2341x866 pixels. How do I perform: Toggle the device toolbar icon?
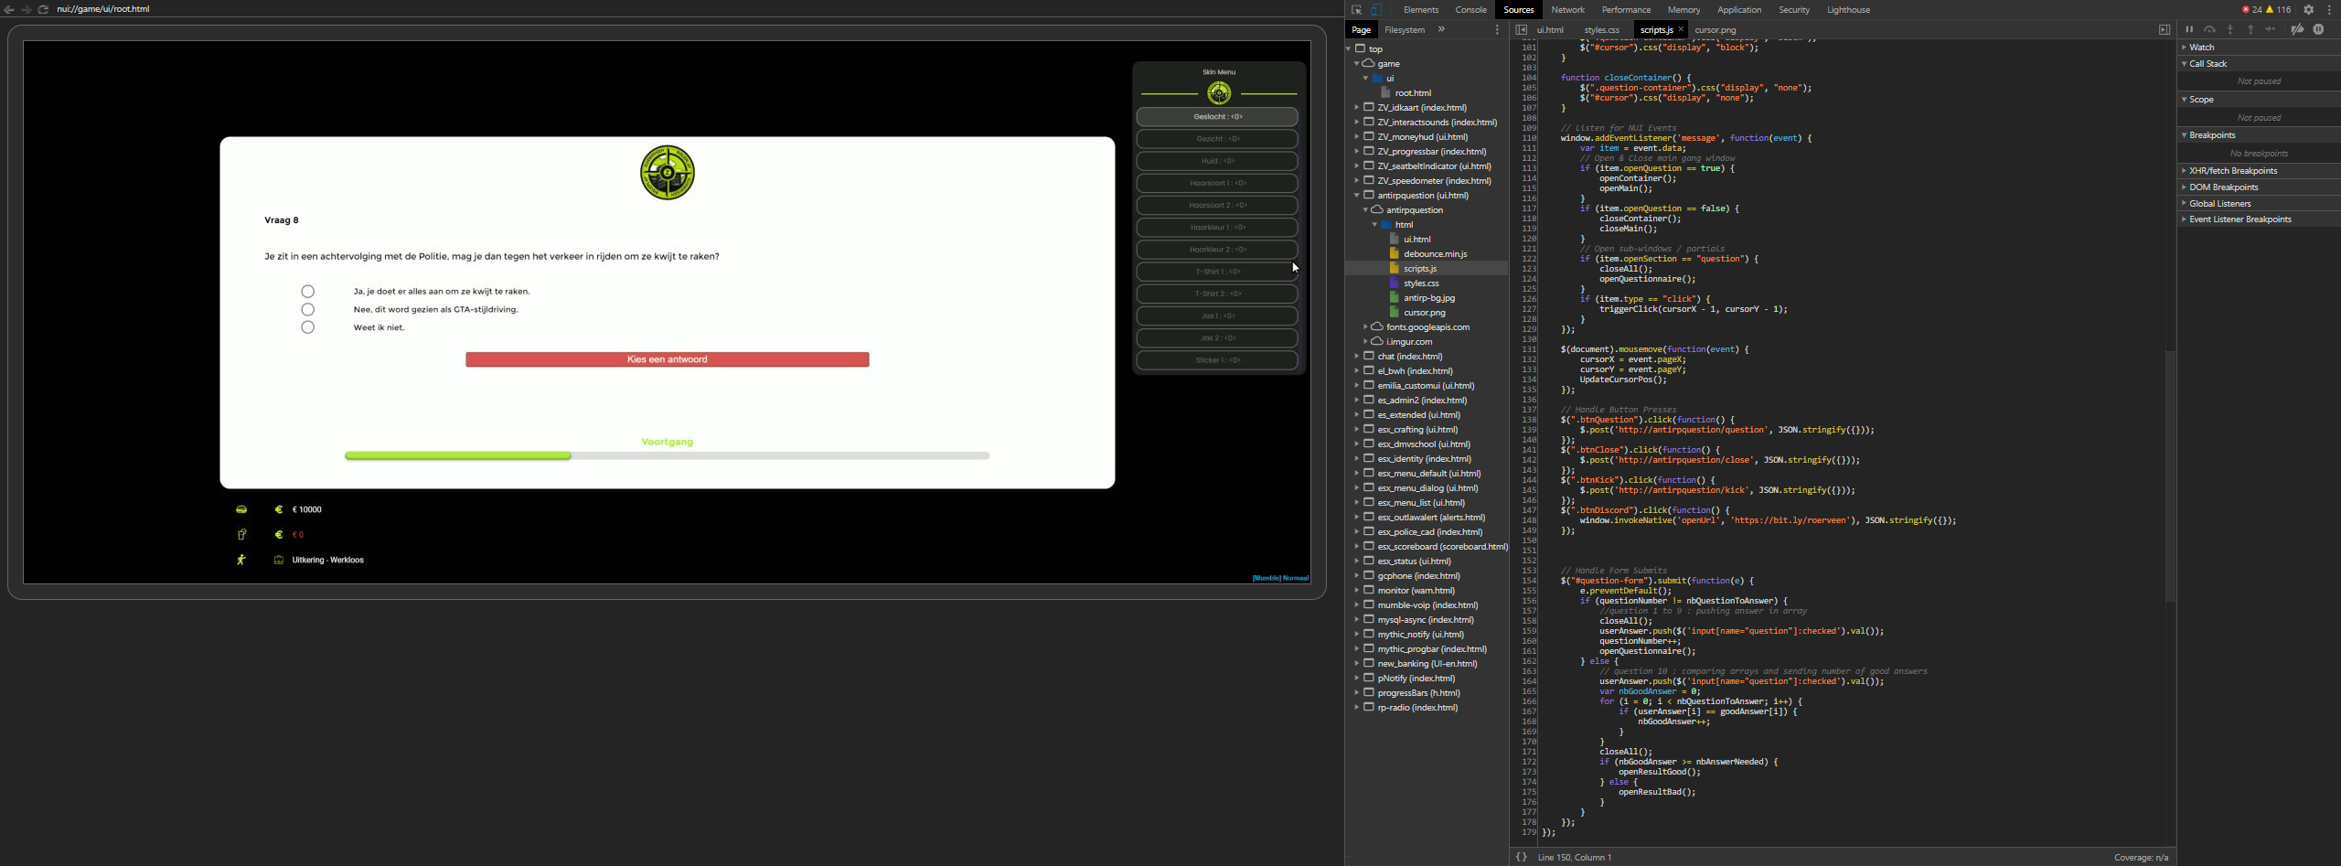1376,10
